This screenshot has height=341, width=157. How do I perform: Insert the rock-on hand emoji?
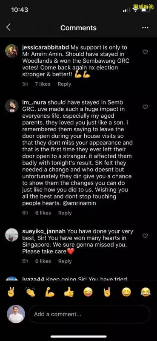click(x=107, y=292)
